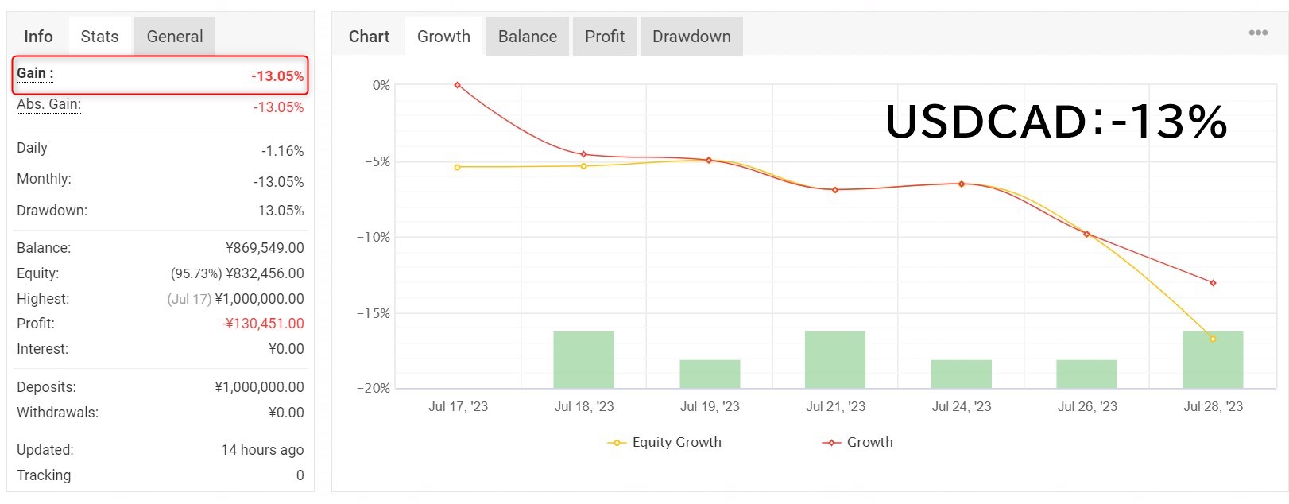Click the Monthly label link
The width and height of the screenshot is (1289, 504).
(x=44, y=179)
